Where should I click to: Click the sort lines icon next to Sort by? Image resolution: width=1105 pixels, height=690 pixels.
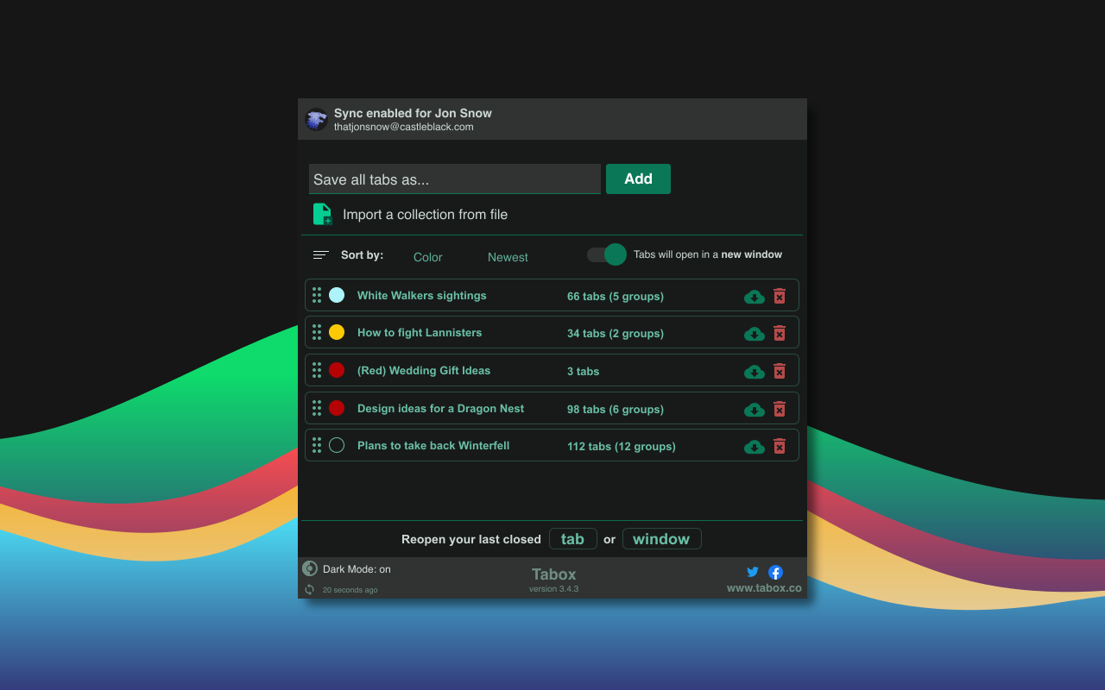[x=320, y=254]
